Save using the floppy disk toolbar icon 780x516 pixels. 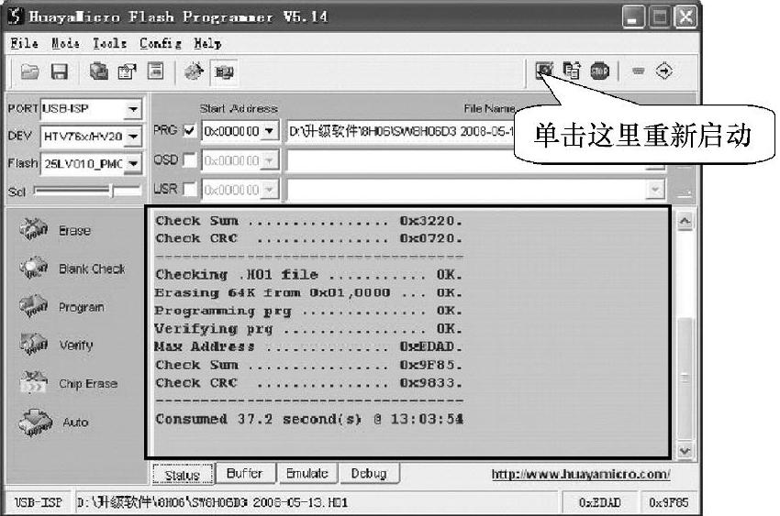click(x=60, y=72)
